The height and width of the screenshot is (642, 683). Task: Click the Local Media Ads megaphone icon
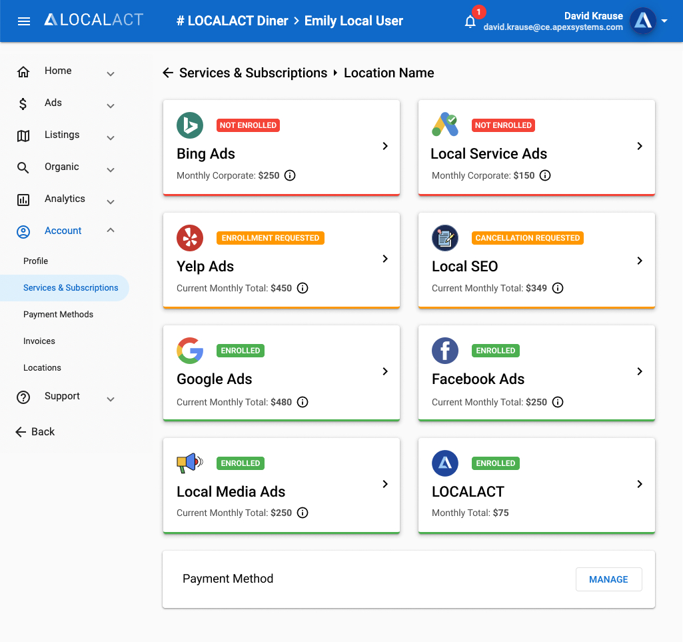(x=190, y=463)
